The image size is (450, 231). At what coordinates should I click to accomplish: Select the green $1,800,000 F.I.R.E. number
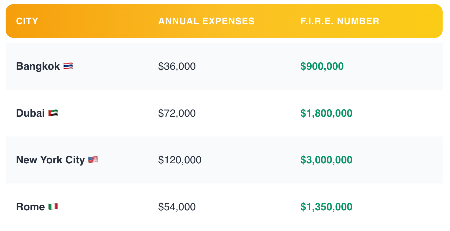[326, 113]
